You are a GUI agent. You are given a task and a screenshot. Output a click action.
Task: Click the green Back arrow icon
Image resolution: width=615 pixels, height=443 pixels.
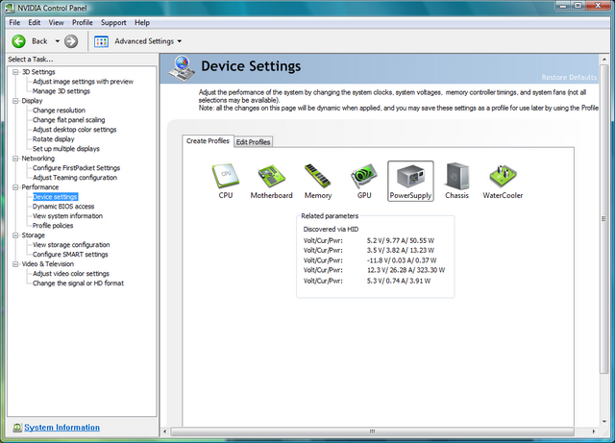pos(18,41)
